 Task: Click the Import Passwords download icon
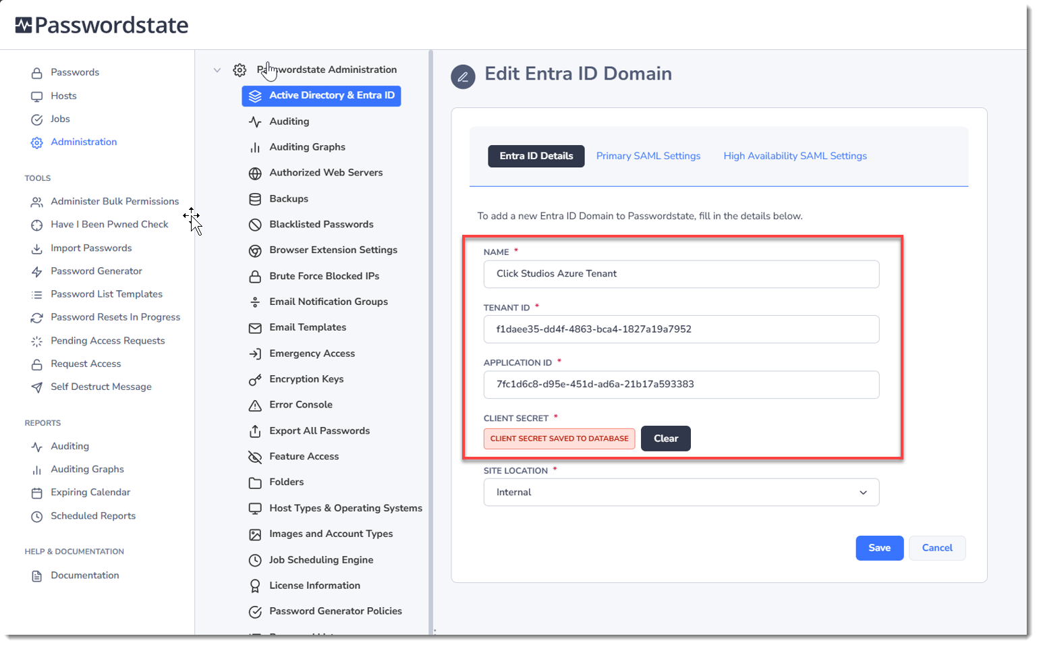coord(37,248)
